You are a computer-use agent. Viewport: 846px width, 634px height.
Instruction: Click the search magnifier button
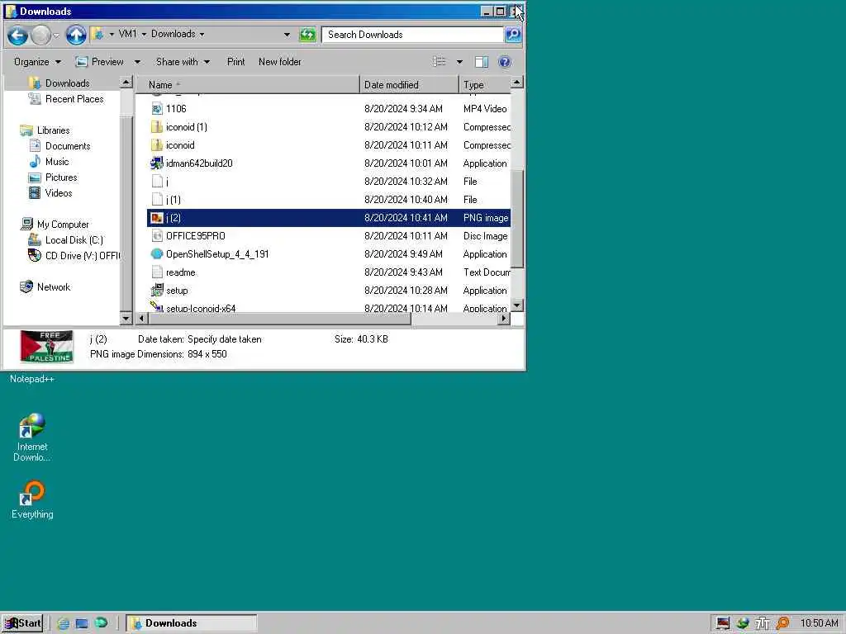click(512, 35)
